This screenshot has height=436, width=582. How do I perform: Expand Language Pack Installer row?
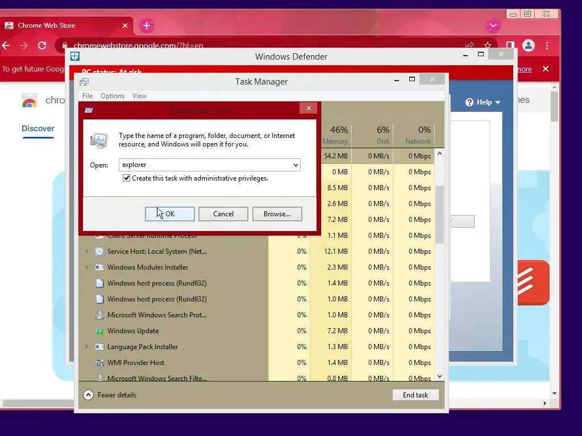point(86,347)
